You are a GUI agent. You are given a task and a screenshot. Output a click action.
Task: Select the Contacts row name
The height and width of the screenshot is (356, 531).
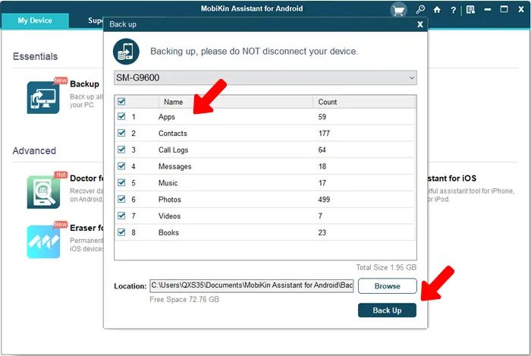click(x=173, y=134)
